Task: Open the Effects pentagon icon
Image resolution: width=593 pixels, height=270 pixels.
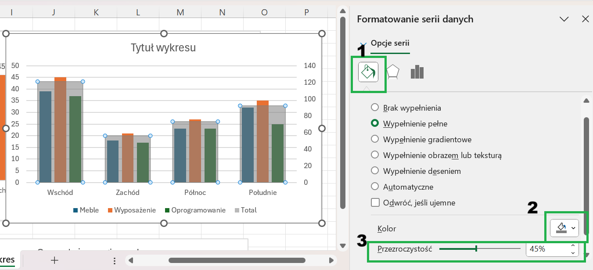Action: [392, 72]
